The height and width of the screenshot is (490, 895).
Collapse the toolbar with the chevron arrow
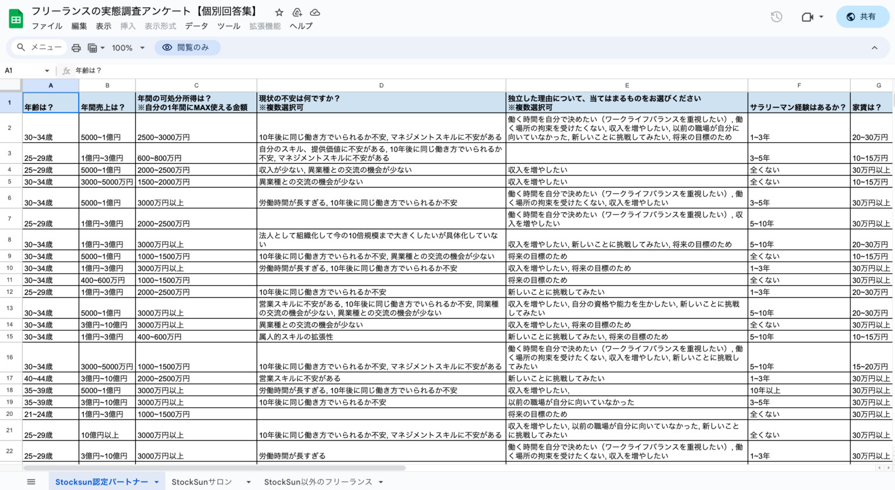[874, 48]
